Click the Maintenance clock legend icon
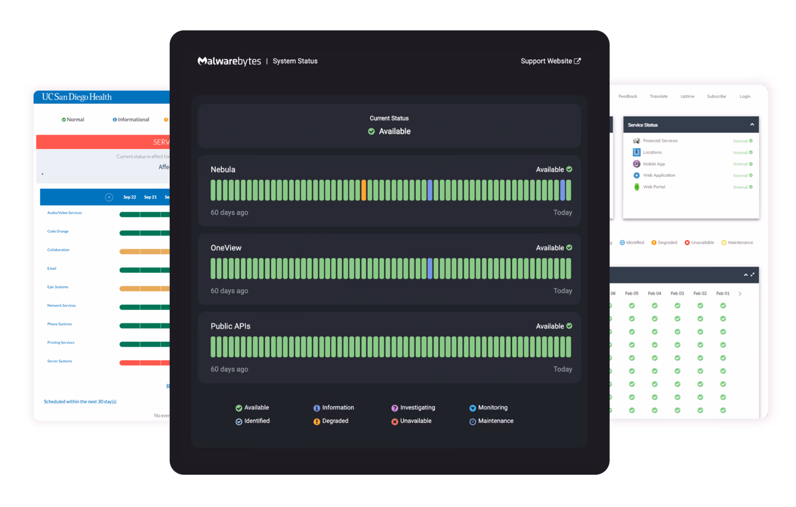The width and height of the screenshot is (796, 507). coord(473,421)
